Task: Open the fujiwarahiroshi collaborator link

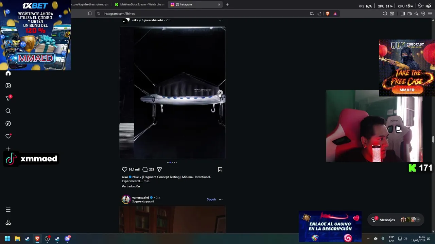Action: (x=152, y=20)
